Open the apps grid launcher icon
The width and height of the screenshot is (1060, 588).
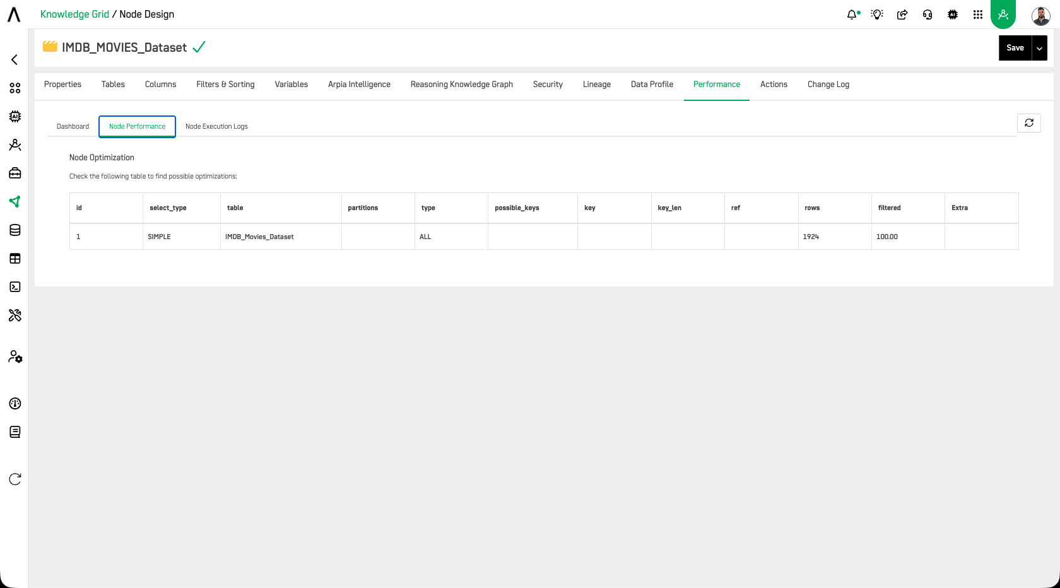point(978,15)
